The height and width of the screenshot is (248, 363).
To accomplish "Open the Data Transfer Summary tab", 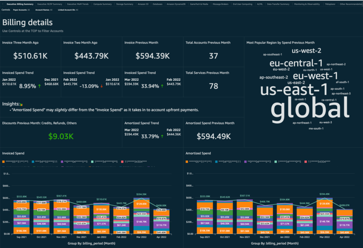I will [278, 4].
